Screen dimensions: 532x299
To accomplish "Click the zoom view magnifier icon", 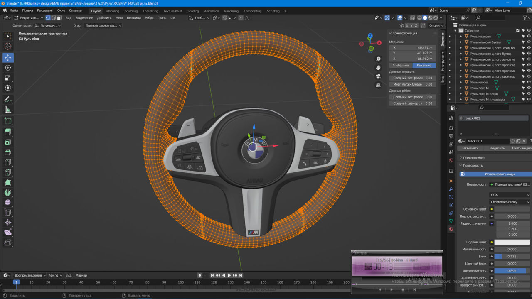I will click(378, 59).
